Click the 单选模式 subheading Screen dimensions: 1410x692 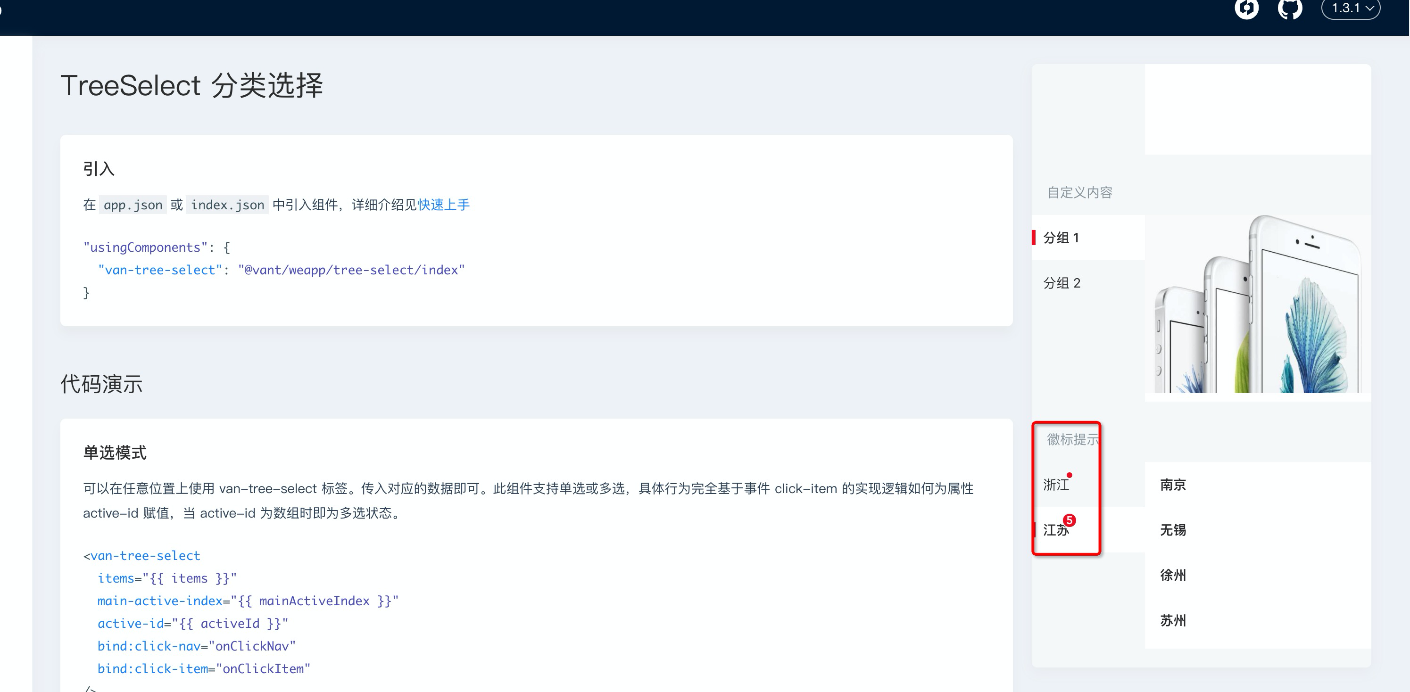pyautogui.click(x=115, y=453)
